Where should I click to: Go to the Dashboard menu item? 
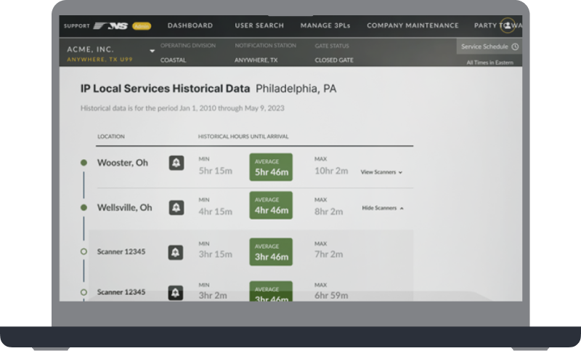pyautogui.click(x=190, y=25)
